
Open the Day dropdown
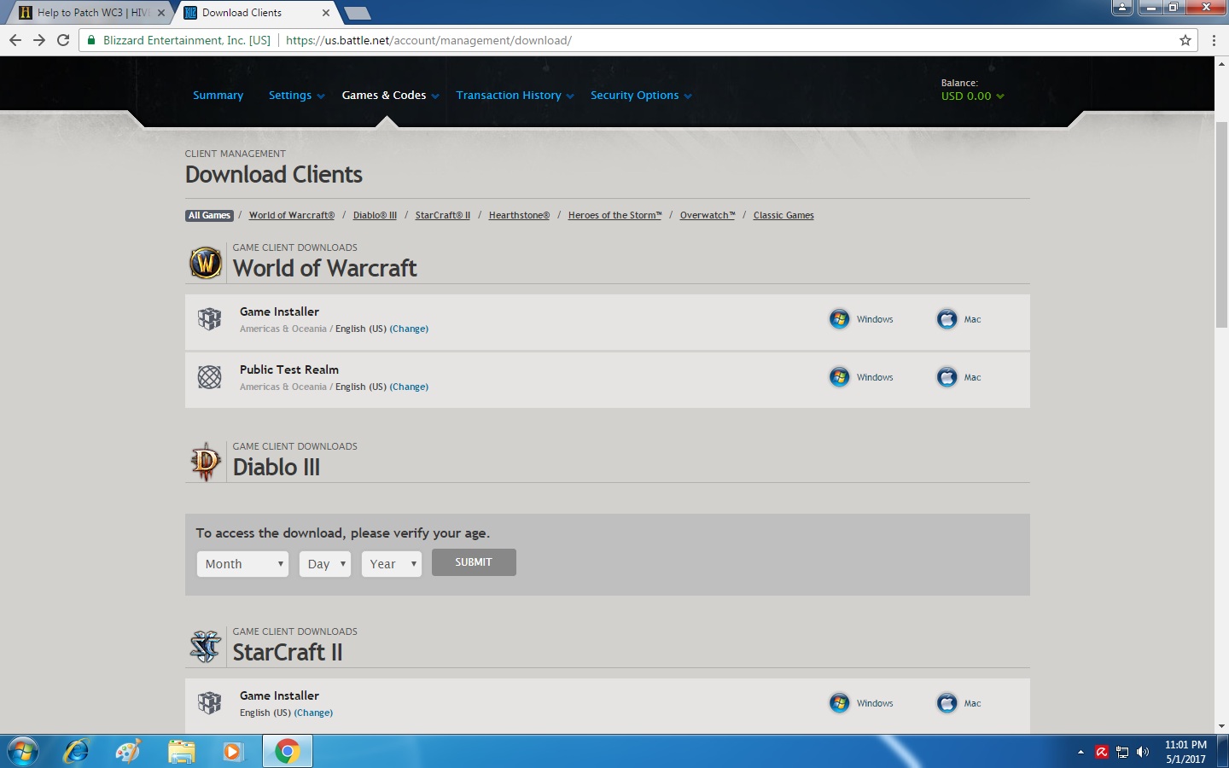tap(324, 564)
